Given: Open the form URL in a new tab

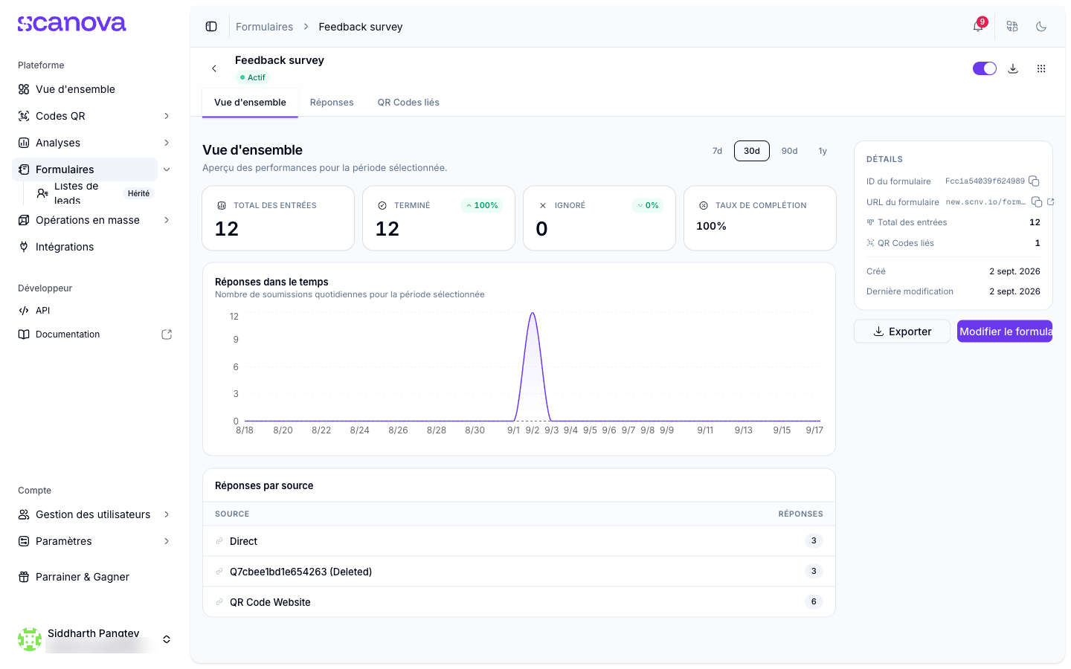Looking at the screenshot, I should 1051,202.
